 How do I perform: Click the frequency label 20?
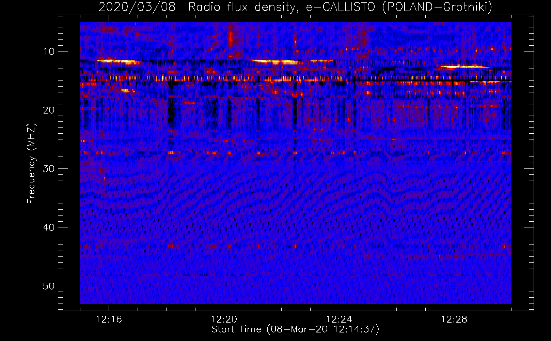coord(49,110)
